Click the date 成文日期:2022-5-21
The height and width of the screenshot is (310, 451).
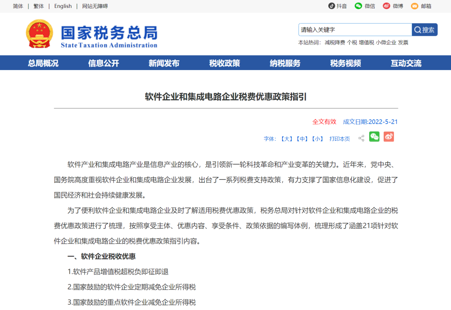tap(370, 121)
